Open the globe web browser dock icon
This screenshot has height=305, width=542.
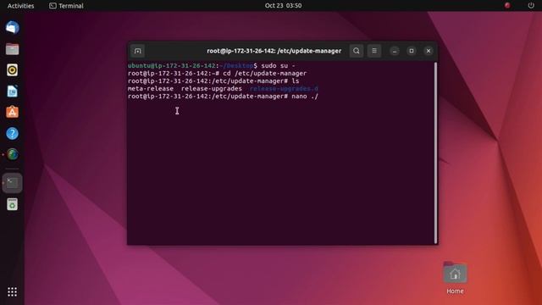click(12, 154)
